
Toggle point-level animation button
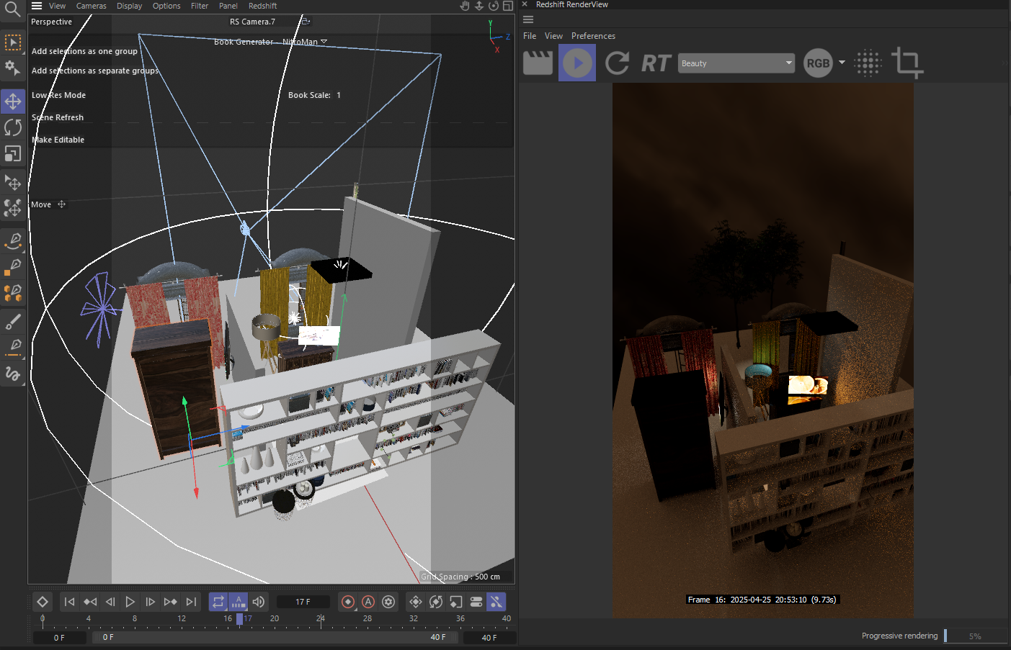(496, 602)
